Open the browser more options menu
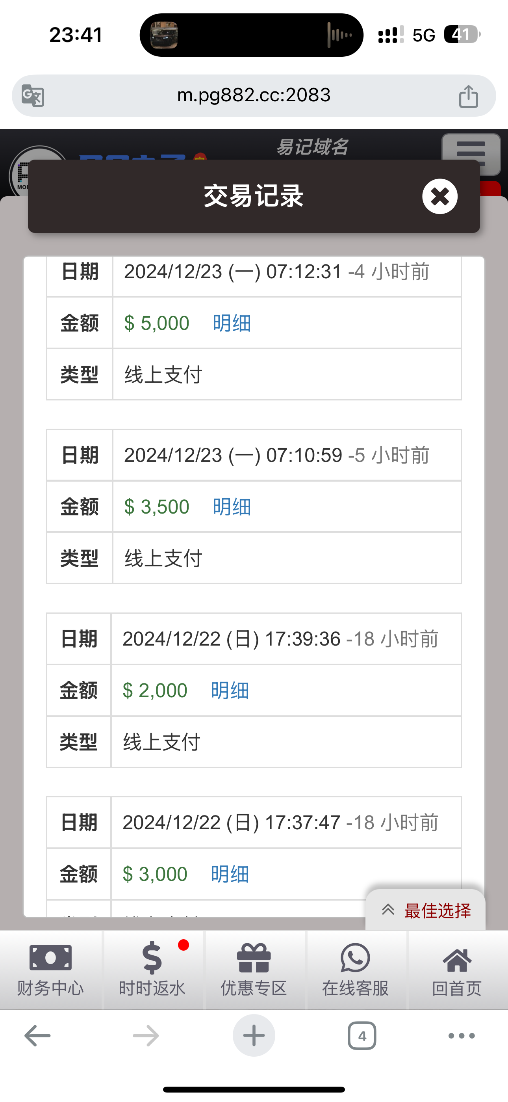508x1102 pixels. coord(462,1036)
